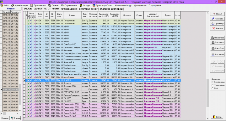This screenshot has height=121, width=226.
Task: Click the row checkbox for week 15.10.12
Action: coord(1,18)
